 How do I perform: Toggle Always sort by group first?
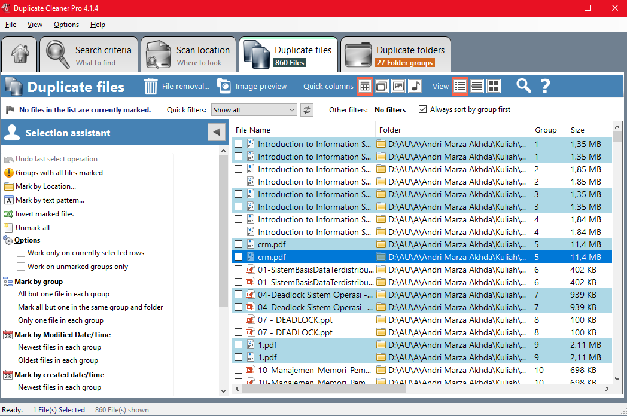pos(423,109)
